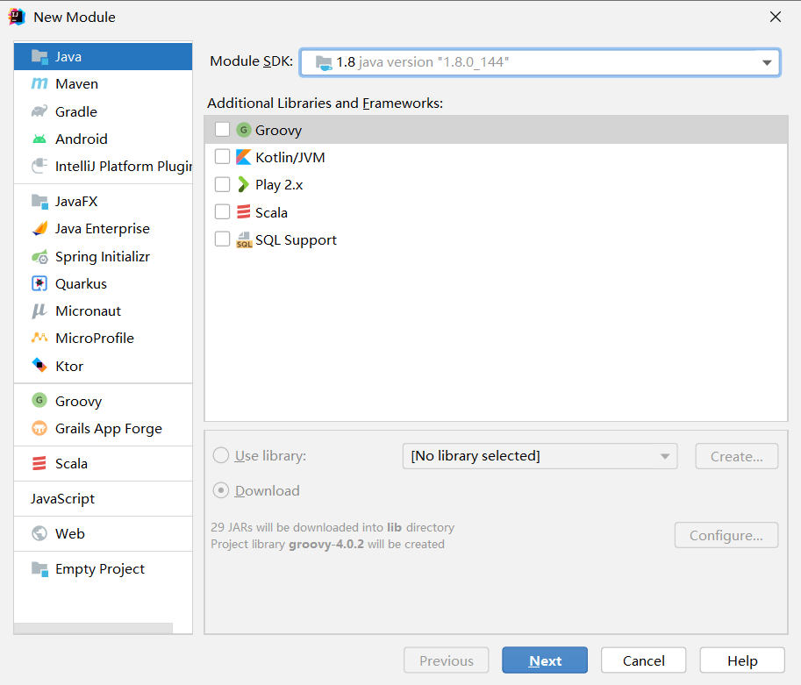This screenshot has width=801, height=685.
Task: Select Grails App Forge entry
Action: pyautogui.click(x=104, y=428)
